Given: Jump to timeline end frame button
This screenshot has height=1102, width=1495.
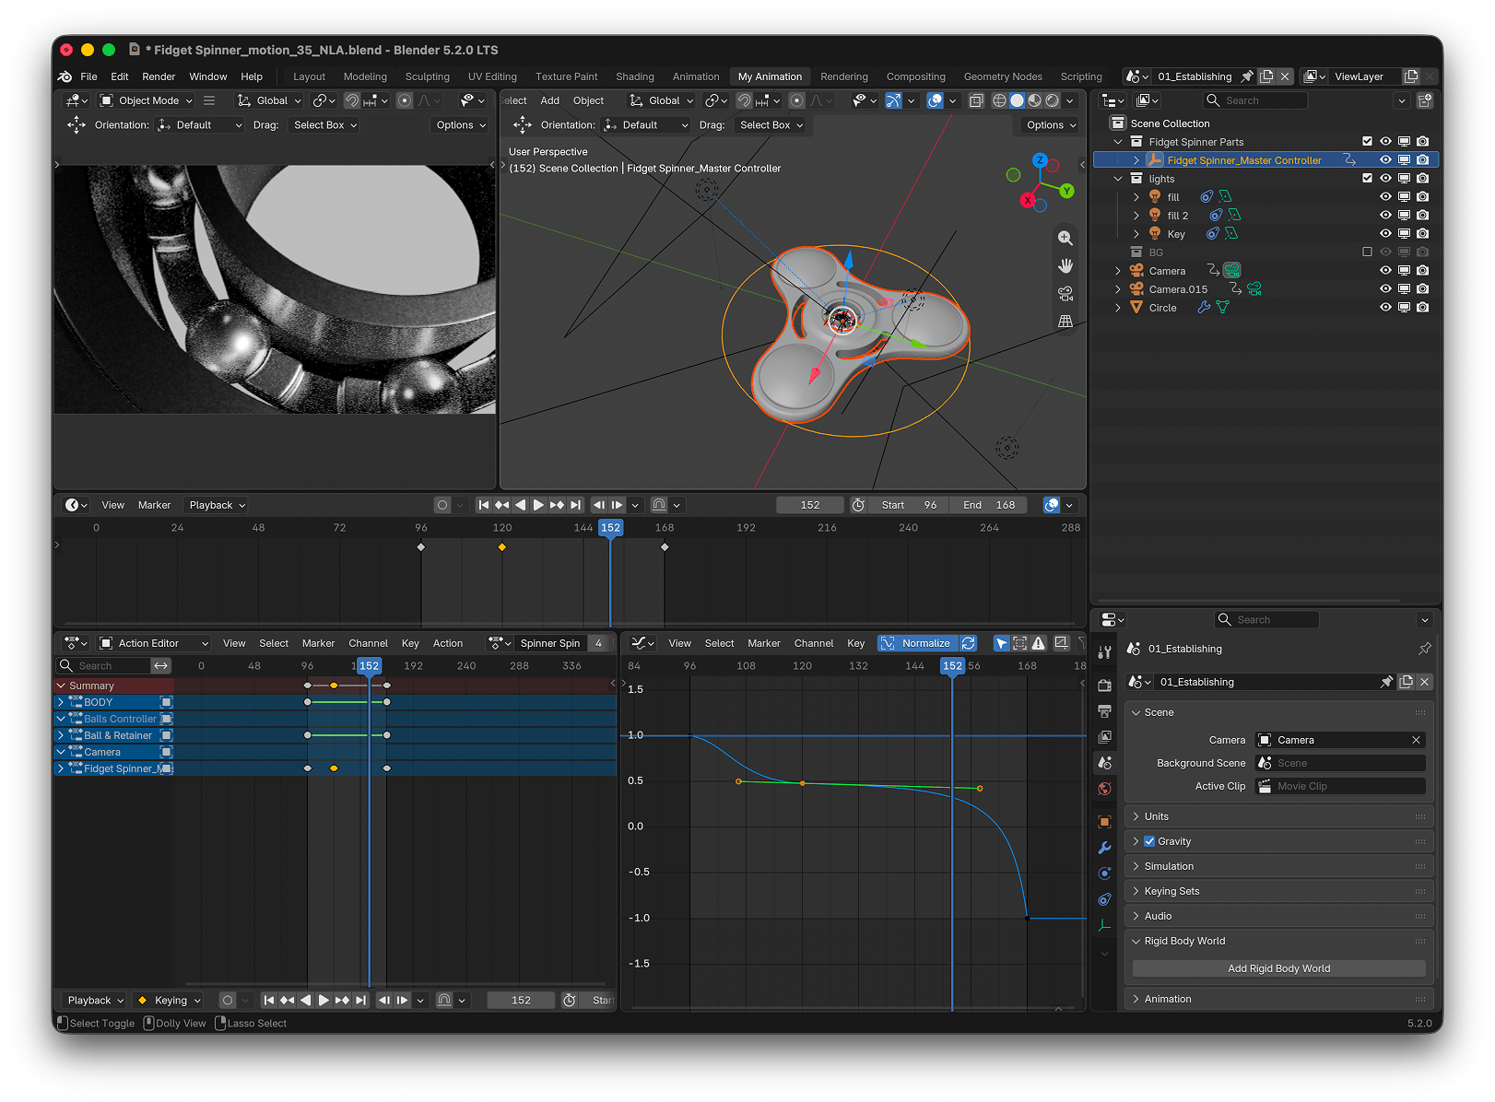Looking at the screenshot, I should pyautogui.click(x=575, y=505).
